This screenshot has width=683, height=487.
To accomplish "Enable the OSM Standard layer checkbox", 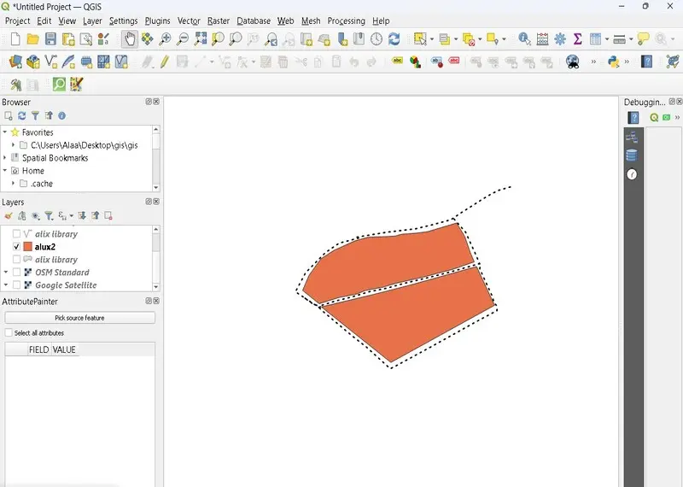I will [x=17, y=273].
